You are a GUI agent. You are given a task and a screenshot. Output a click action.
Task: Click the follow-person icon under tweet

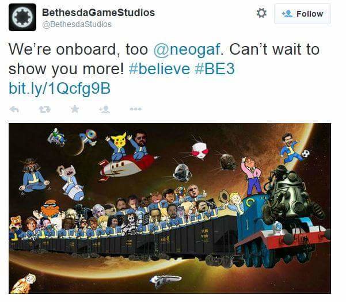coord(105,109)
